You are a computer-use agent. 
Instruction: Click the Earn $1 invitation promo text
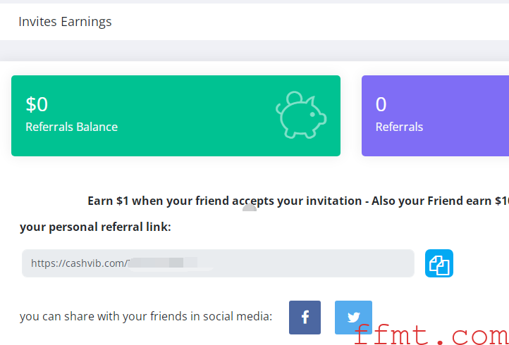point(298,201)
